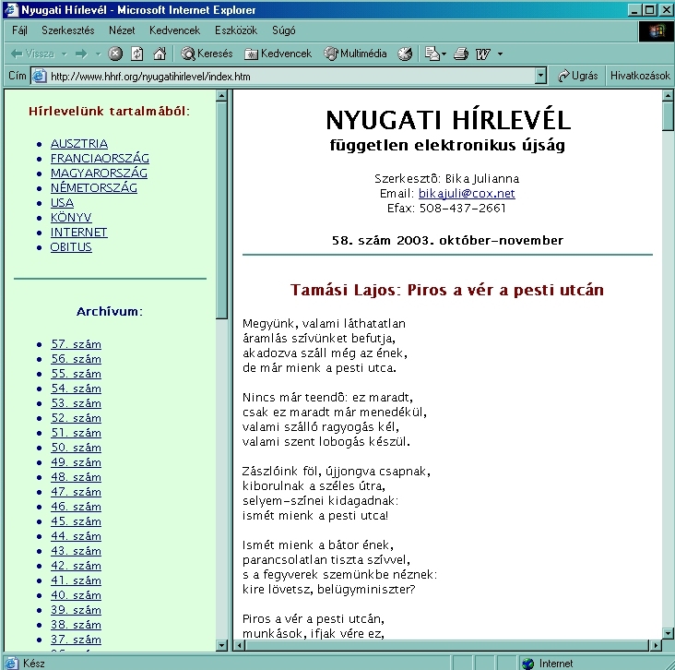675x670 pixels.
Task: Click the Print icon
Action: 461,54
